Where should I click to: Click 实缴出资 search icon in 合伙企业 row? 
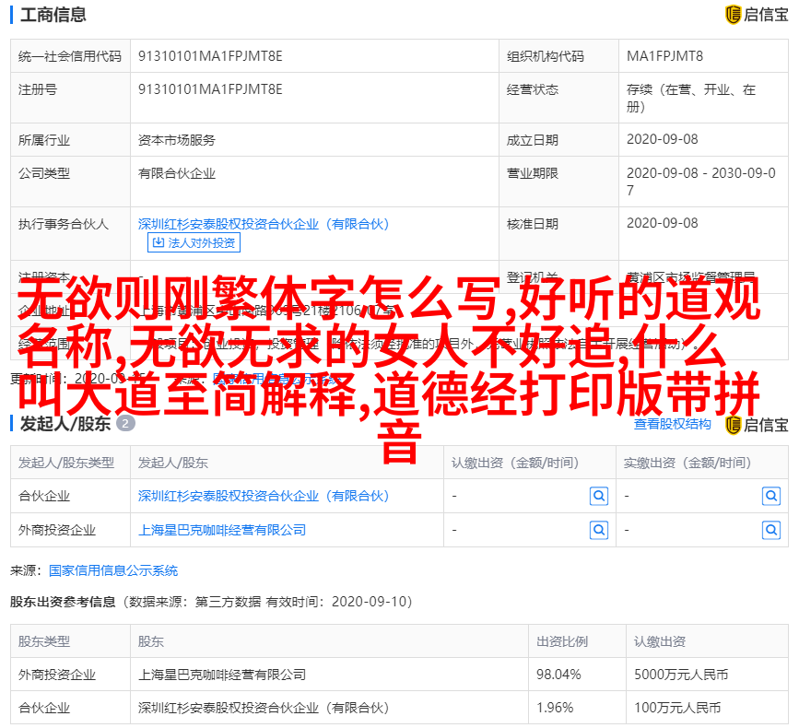(x=771, y=496)
